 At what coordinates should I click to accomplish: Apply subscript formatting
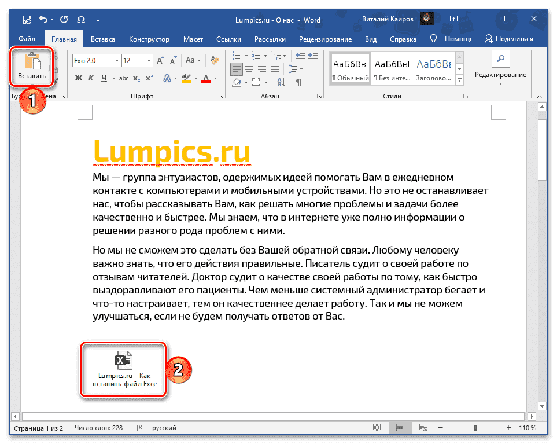pos(136,78)
